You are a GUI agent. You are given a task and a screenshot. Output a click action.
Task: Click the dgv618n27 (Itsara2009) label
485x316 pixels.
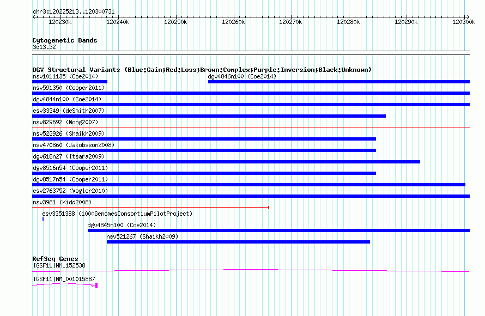tap(69, 156)
